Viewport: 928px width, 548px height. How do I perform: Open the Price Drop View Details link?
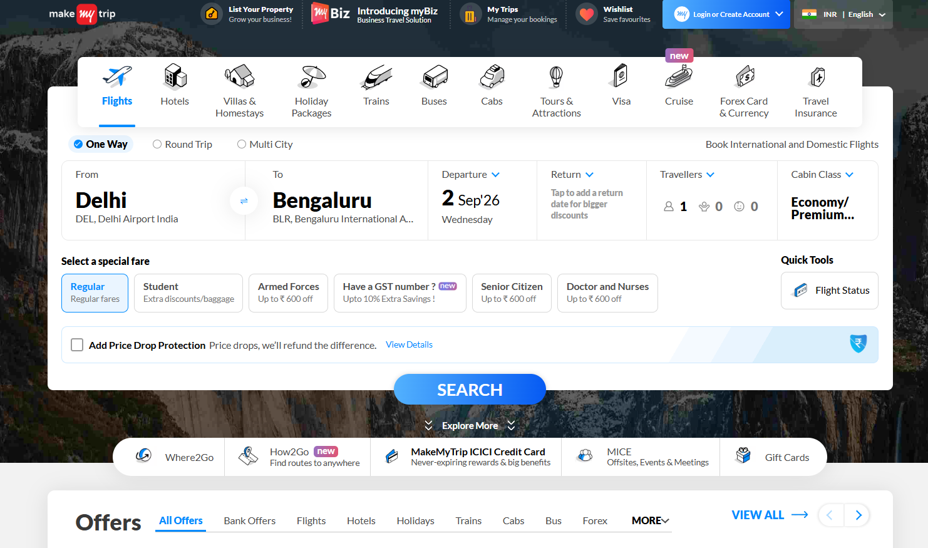tap(409, 344)
